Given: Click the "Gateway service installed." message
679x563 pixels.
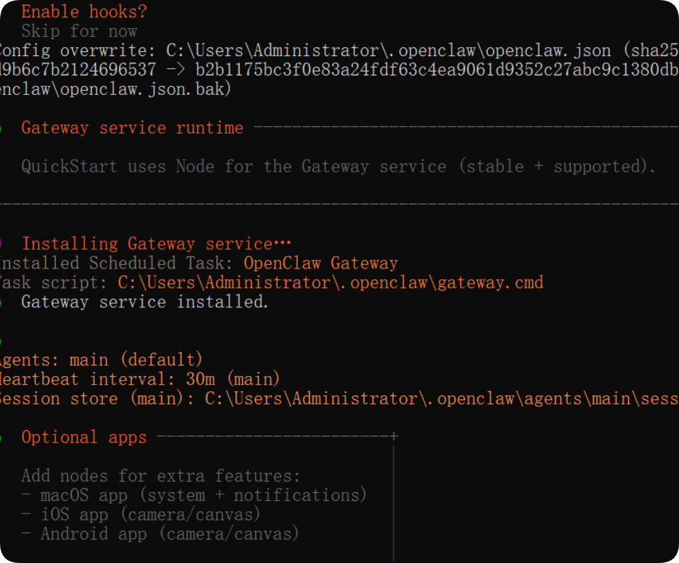Looking at the screenshot, I should [x=145, y=302].
